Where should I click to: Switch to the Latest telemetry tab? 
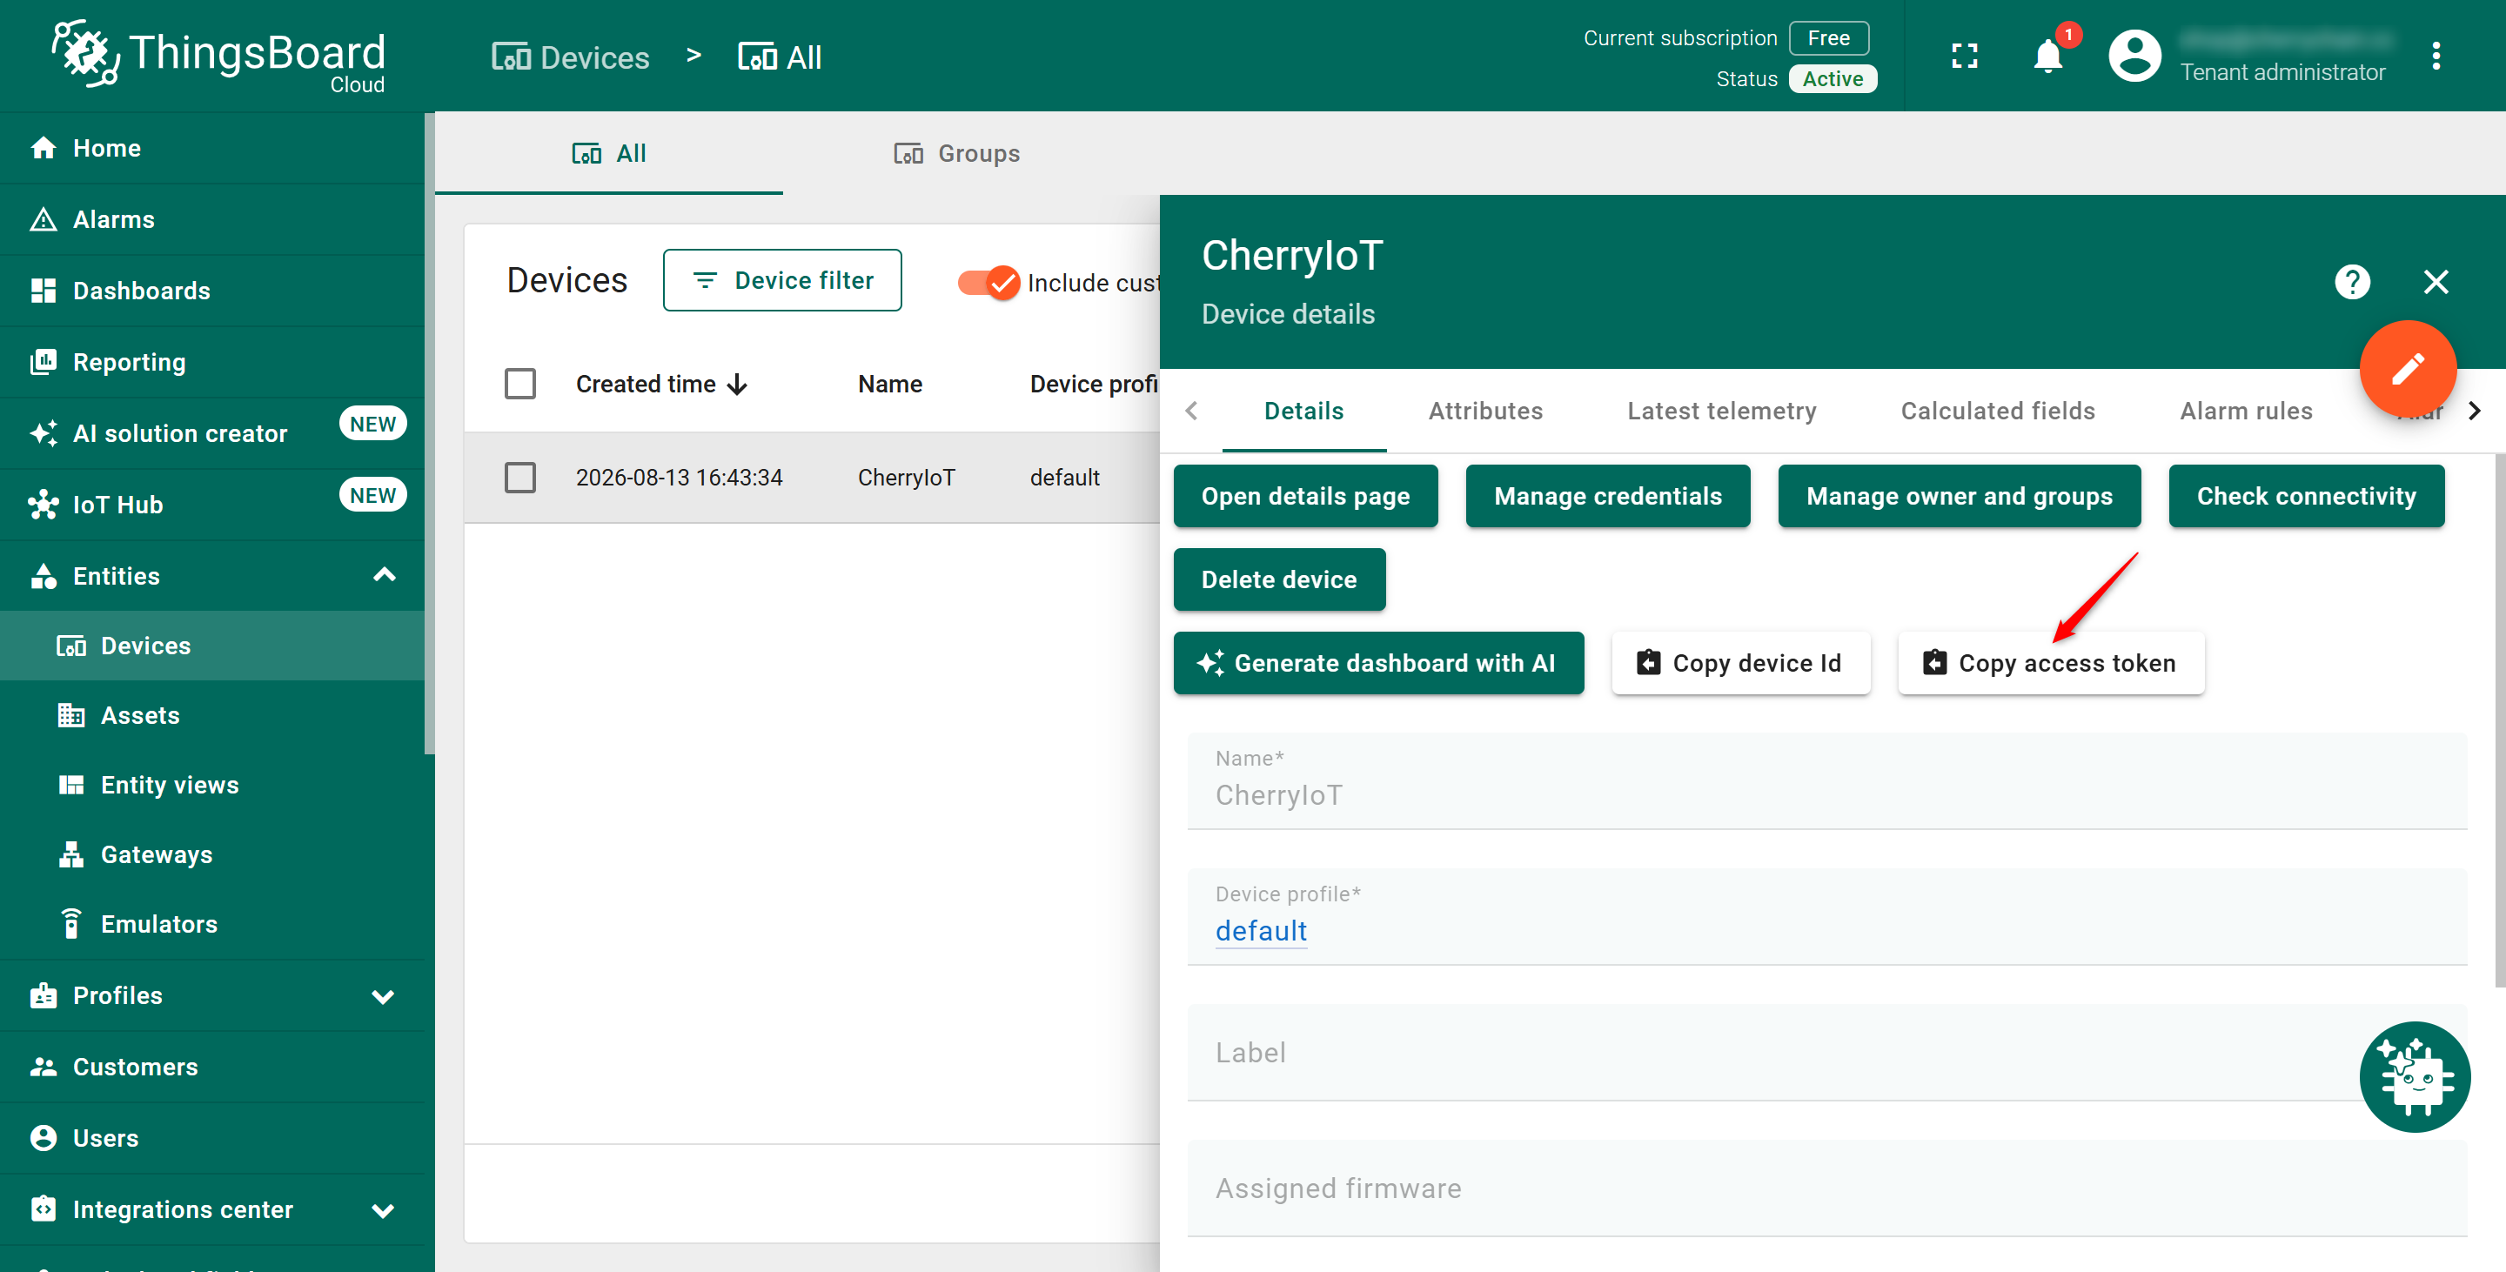tap(1721, 411)
